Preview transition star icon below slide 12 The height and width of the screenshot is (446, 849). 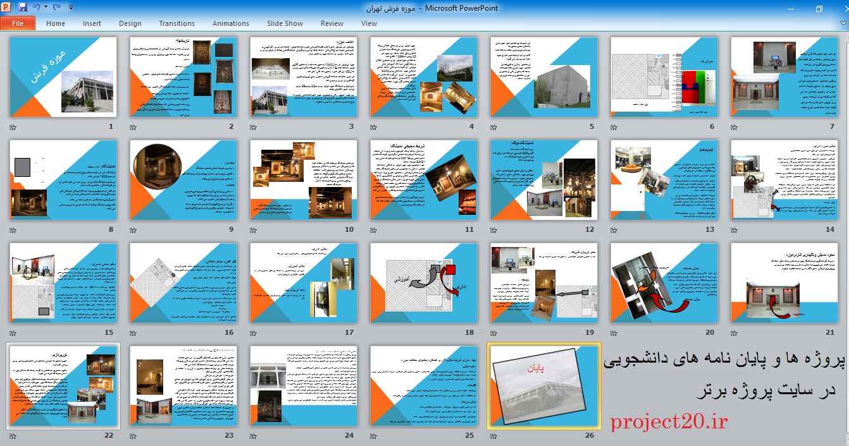point(494,230)
